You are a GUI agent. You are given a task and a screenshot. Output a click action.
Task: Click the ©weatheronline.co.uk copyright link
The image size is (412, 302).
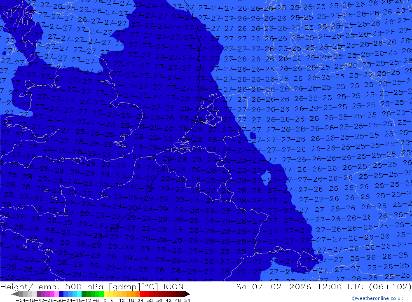tap(377, 298)
